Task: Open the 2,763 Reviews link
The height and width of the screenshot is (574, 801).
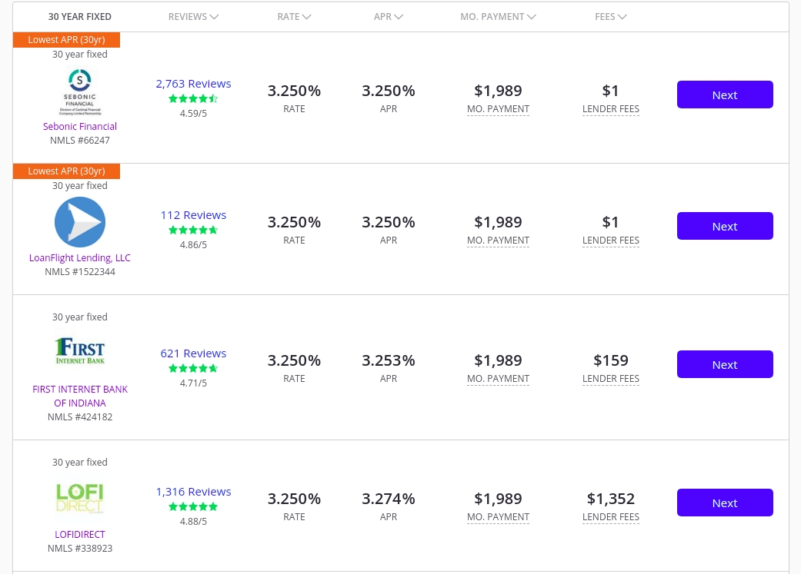Action: [193, 84]
